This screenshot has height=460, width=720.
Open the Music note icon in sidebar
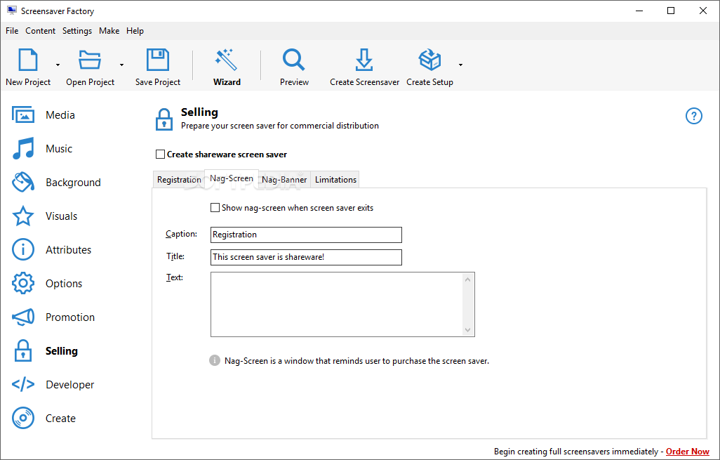coord(23,148)
